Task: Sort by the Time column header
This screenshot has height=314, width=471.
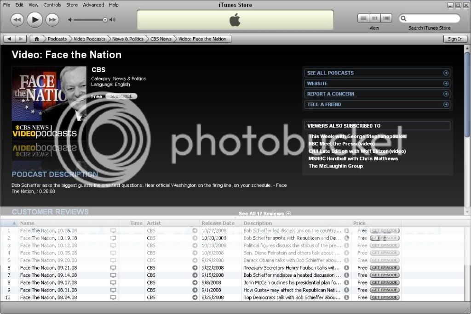Action: click(132, 223)
